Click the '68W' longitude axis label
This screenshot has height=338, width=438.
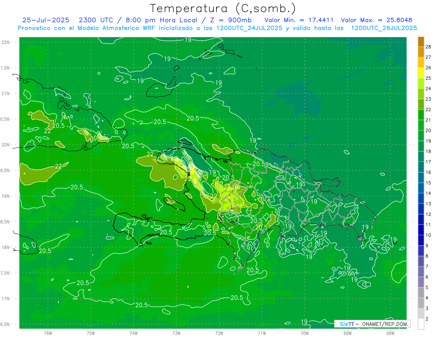point(390,333)
